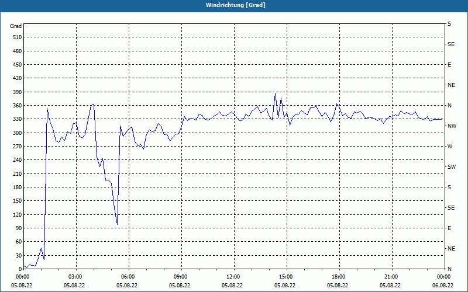468x292 pixels.
Task: Click the 18:00 time label
Action: click(339, 277)
